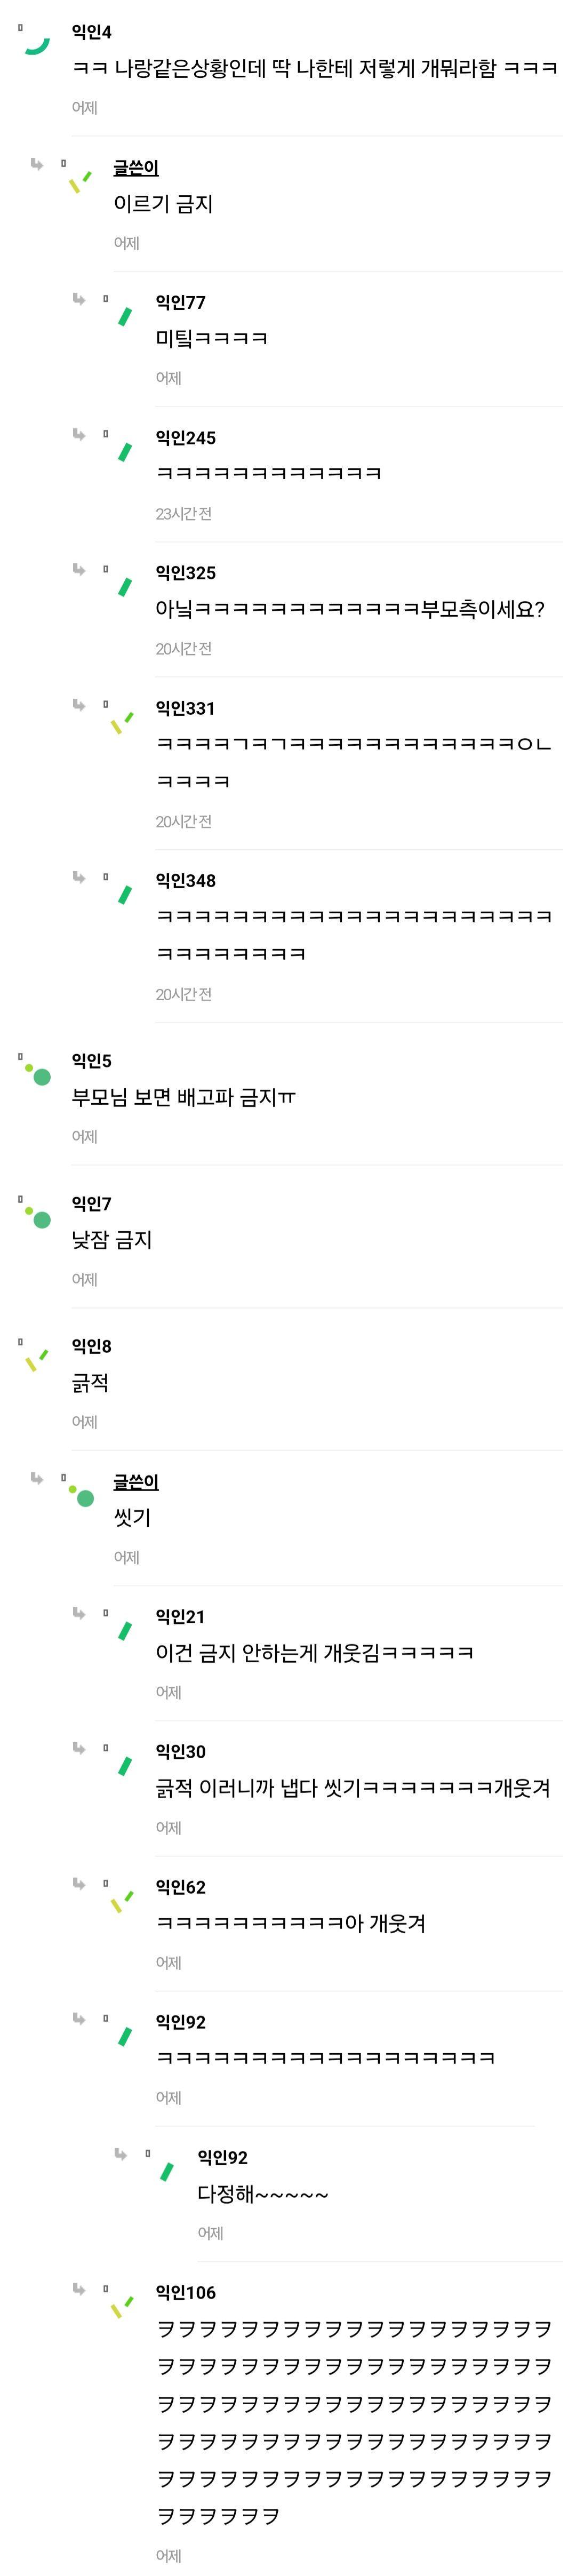Screen dimensions: 576x2576
Task: Click the reply arrow next to '다정해~~~~~' reply
Action: [121, 2153]
